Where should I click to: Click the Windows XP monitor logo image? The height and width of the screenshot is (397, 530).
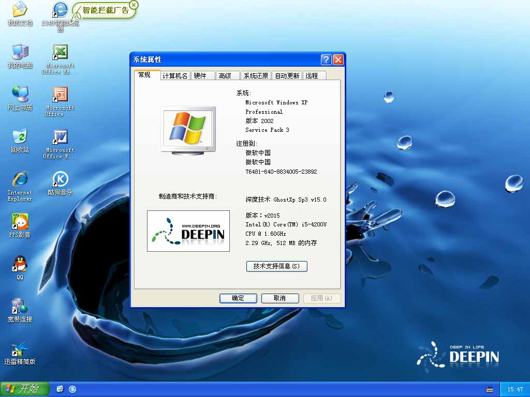click(x=188, y=131)
